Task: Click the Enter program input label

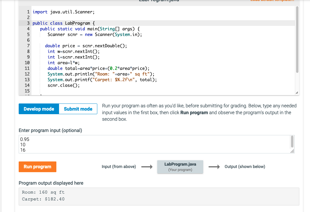Action: (x=50, y=130)
